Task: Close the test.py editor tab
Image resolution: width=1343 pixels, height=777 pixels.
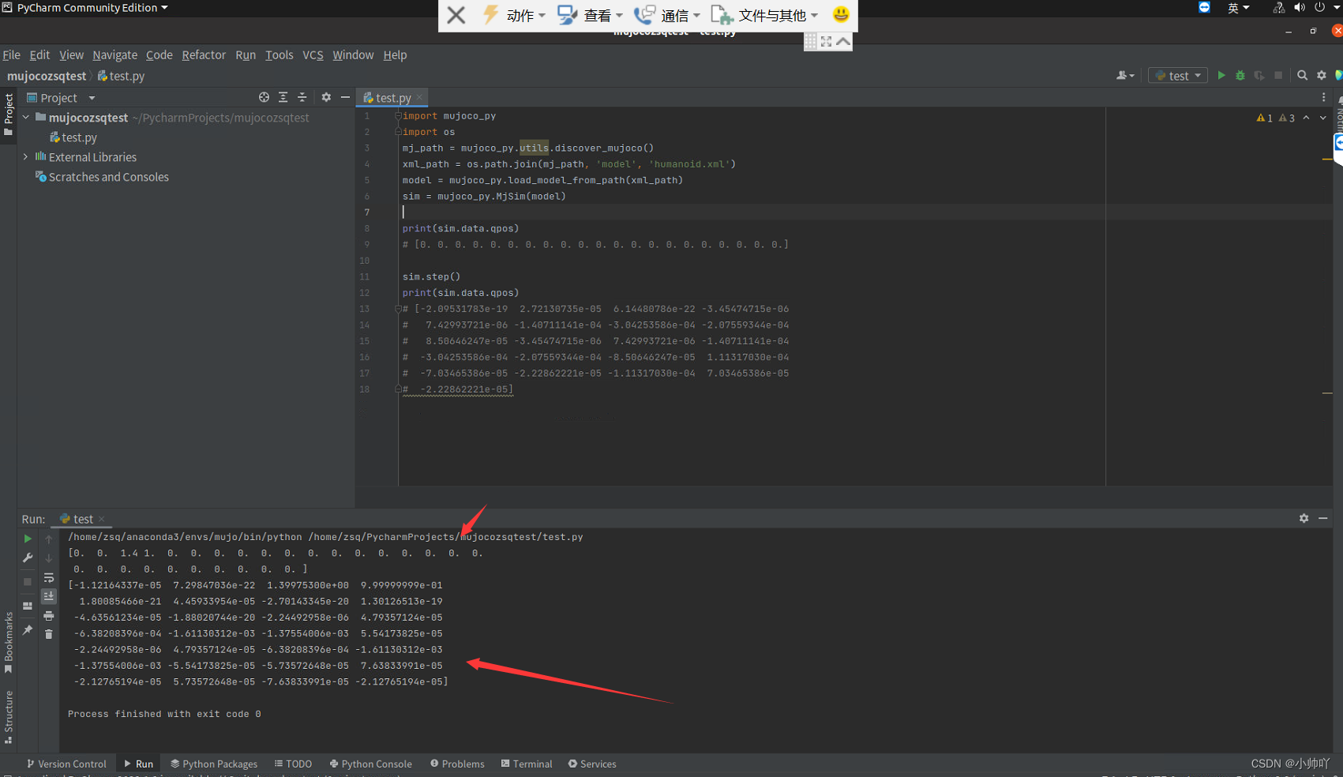Action: click(x=419, y=97)
